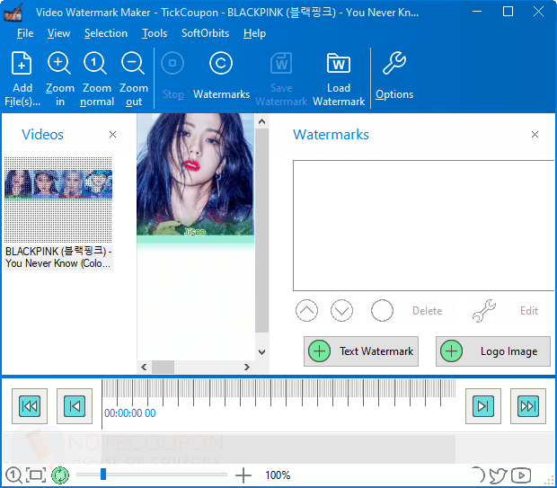Screen dimensions: 557x488
Task: Click the Delete label in Watermarks panel
Action: (428, 311)
